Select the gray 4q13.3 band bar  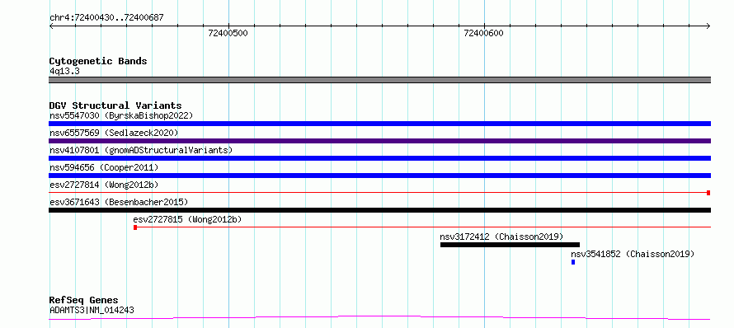click(379, 80)
